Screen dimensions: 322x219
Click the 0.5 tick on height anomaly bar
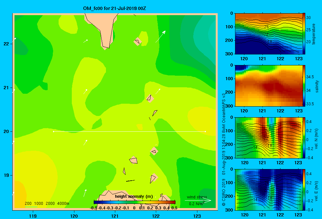[x=174, y=208]
